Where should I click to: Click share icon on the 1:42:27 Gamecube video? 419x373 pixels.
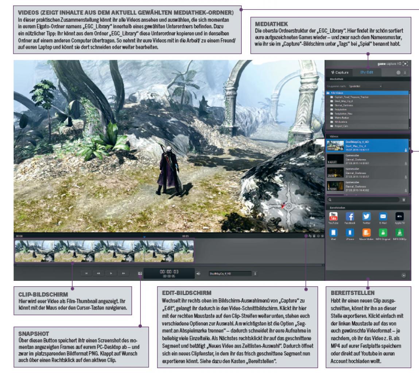pyautogui.click(x=406, y=164)
